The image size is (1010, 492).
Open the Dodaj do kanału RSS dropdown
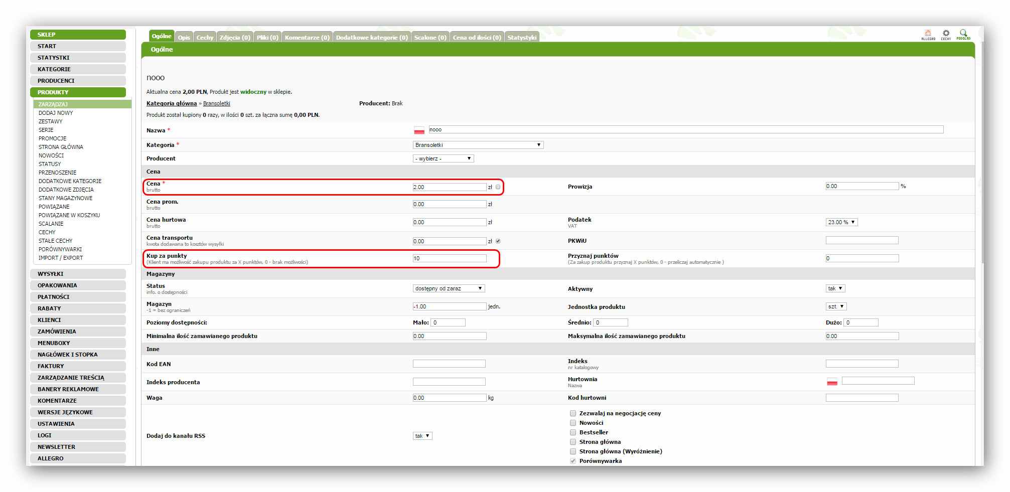pyautogui.click(x=422, y=436)
